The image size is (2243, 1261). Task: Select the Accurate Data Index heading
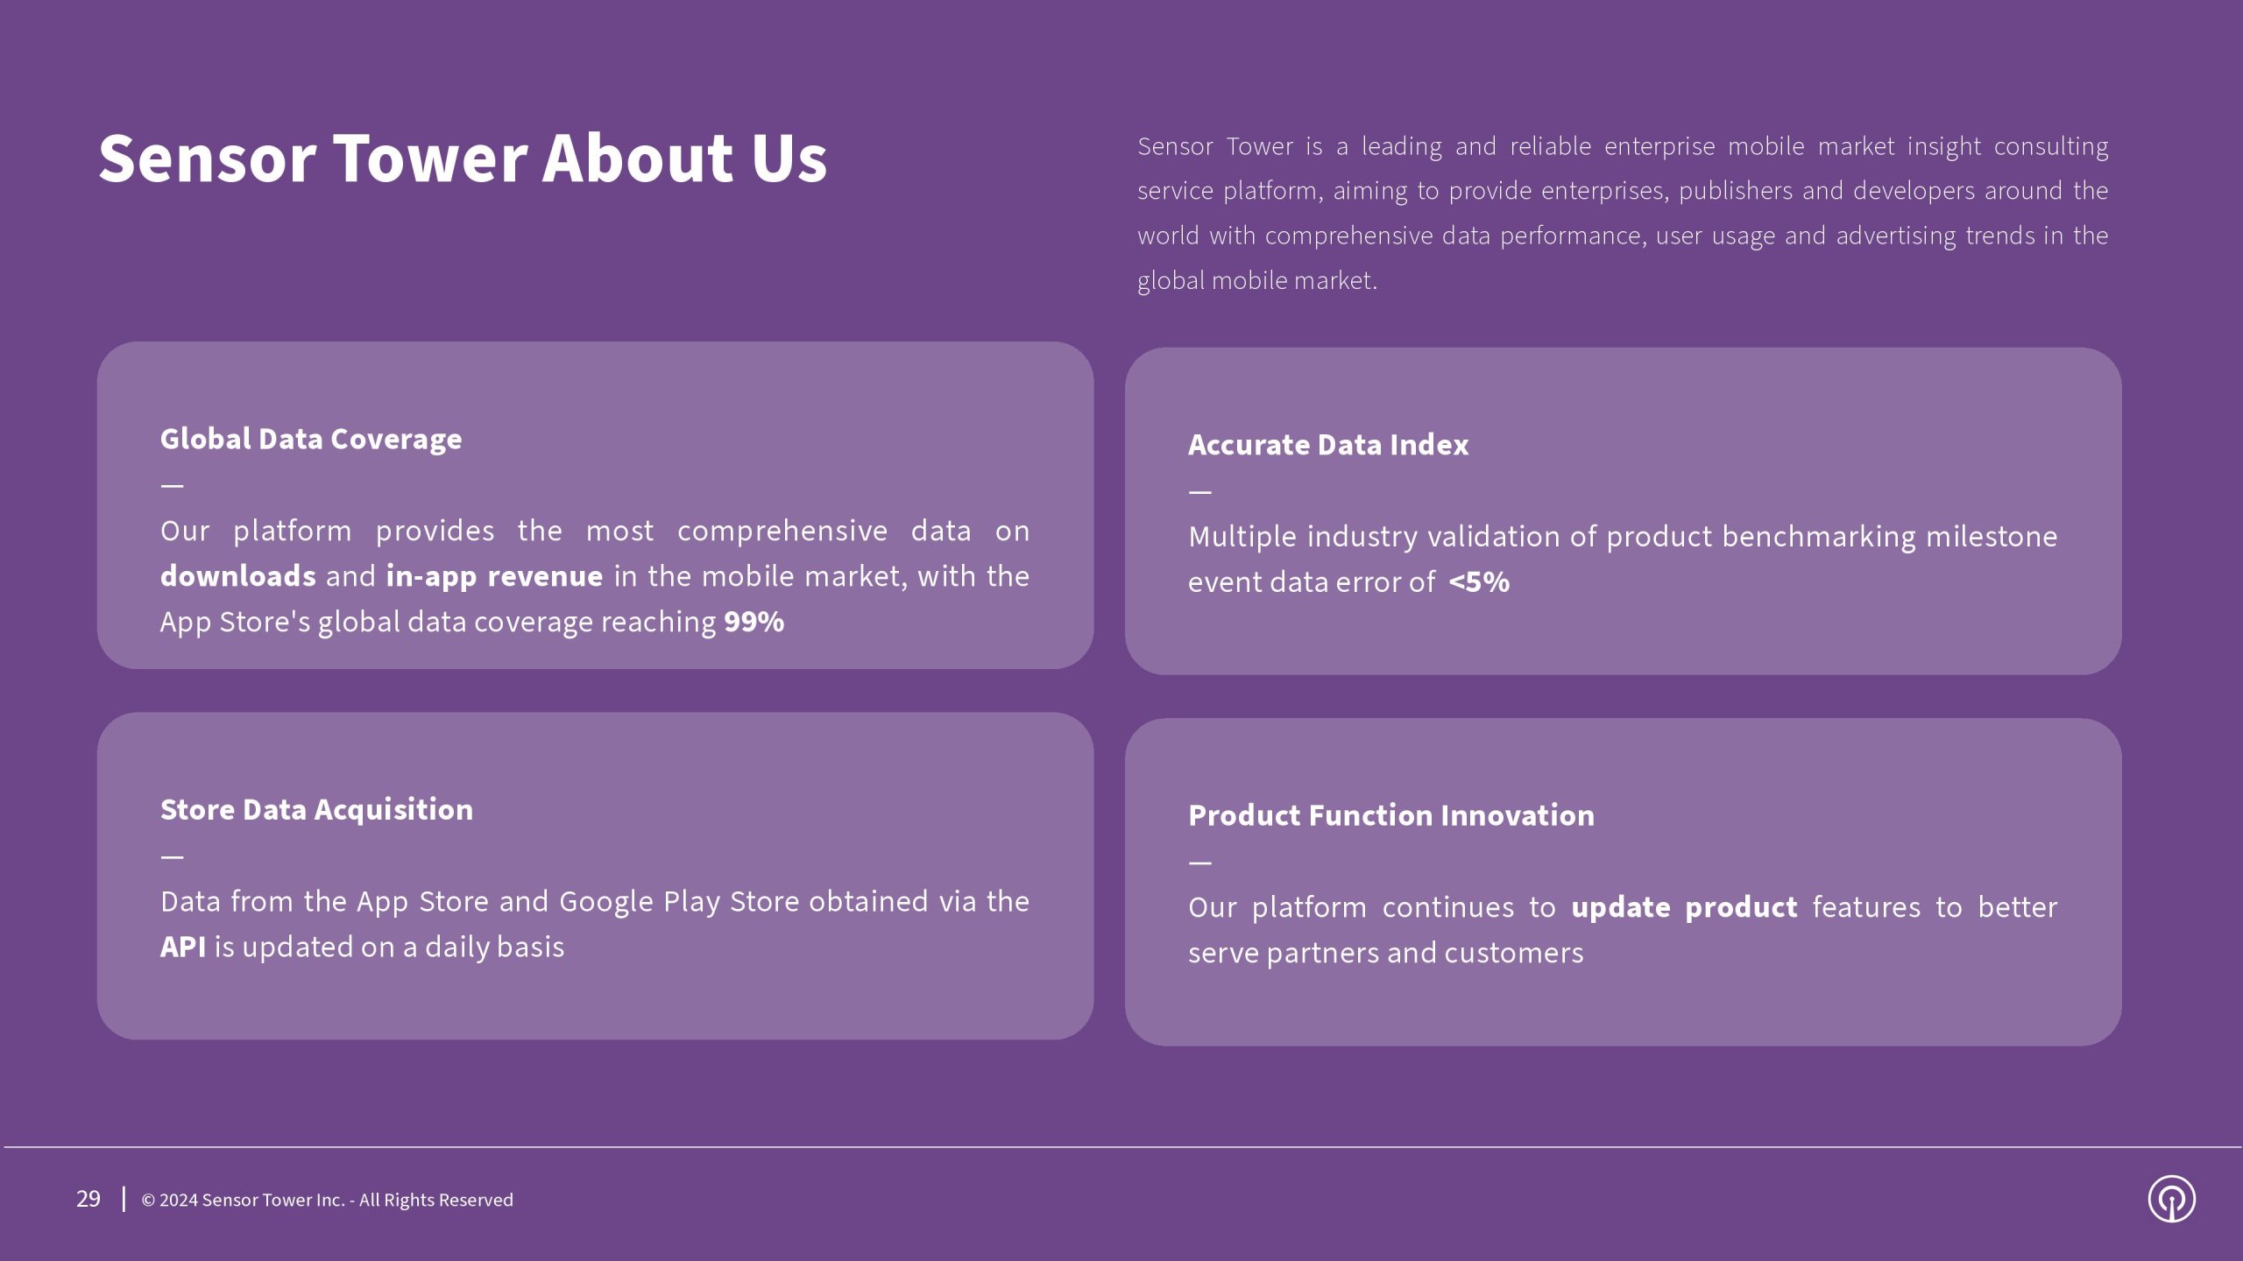click(x=1328, y=445)
